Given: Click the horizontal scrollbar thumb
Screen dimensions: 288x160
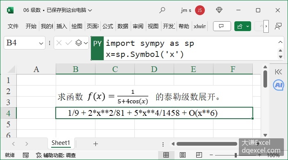Looking at the screenshot, I should coord(207,144).
